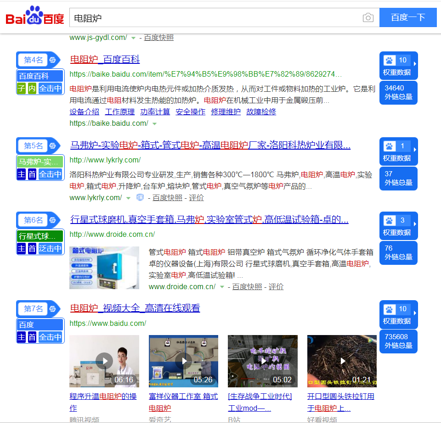Click the paw weight icon showing 10 for 百度百科
Image resolution: width=441 pixels, height=425 pixels.
coord(389,60)
